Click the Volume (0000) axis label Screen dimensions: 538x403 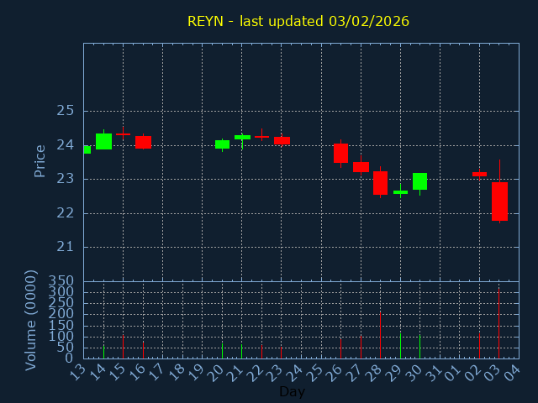pyautogui.click(x=31, y=320)
